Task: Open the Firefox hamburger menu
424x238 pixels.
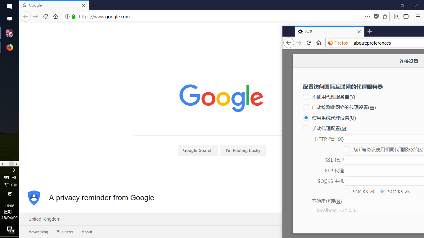Action: pyautogui.click(x=418, y=17)
